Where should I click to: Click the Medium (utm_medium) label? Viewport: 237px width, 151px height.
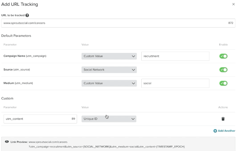click(x=18, y=83)
